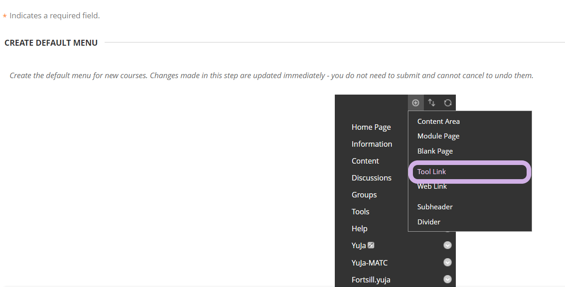
Task: Click the Information course menu link
Action: [x=372, y=144]
